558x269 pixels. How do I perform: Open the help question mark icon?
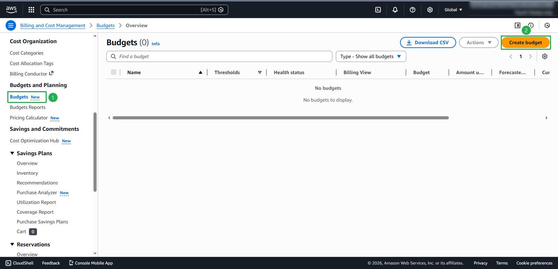[413, 10]
